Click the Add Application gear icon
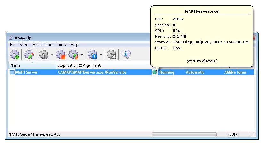 click(x=14, y=55)
